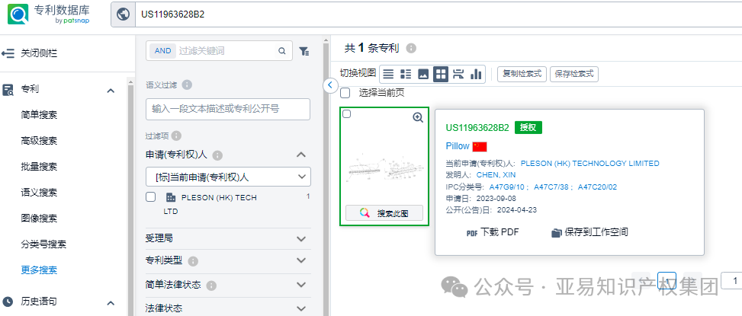Switch to detailed list view icon
Viewport: 742px width, 316px height.
coord(406,74)
